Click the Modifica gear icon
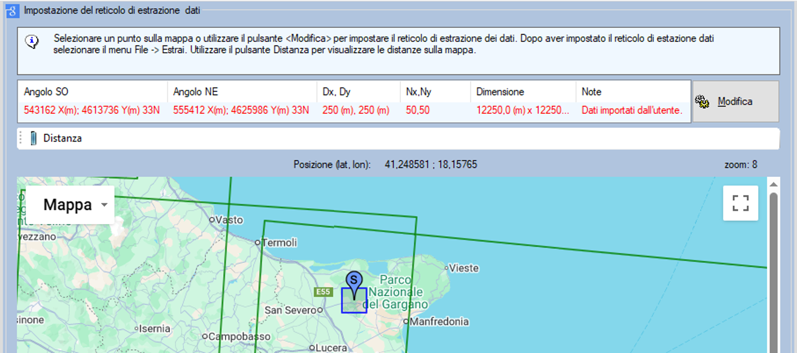Viewport: 797px width, 353px height. point(702,102)
